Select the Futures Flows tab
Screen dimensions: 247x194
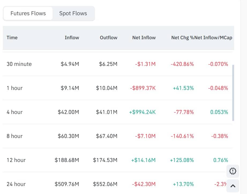[x=28, y=13]
